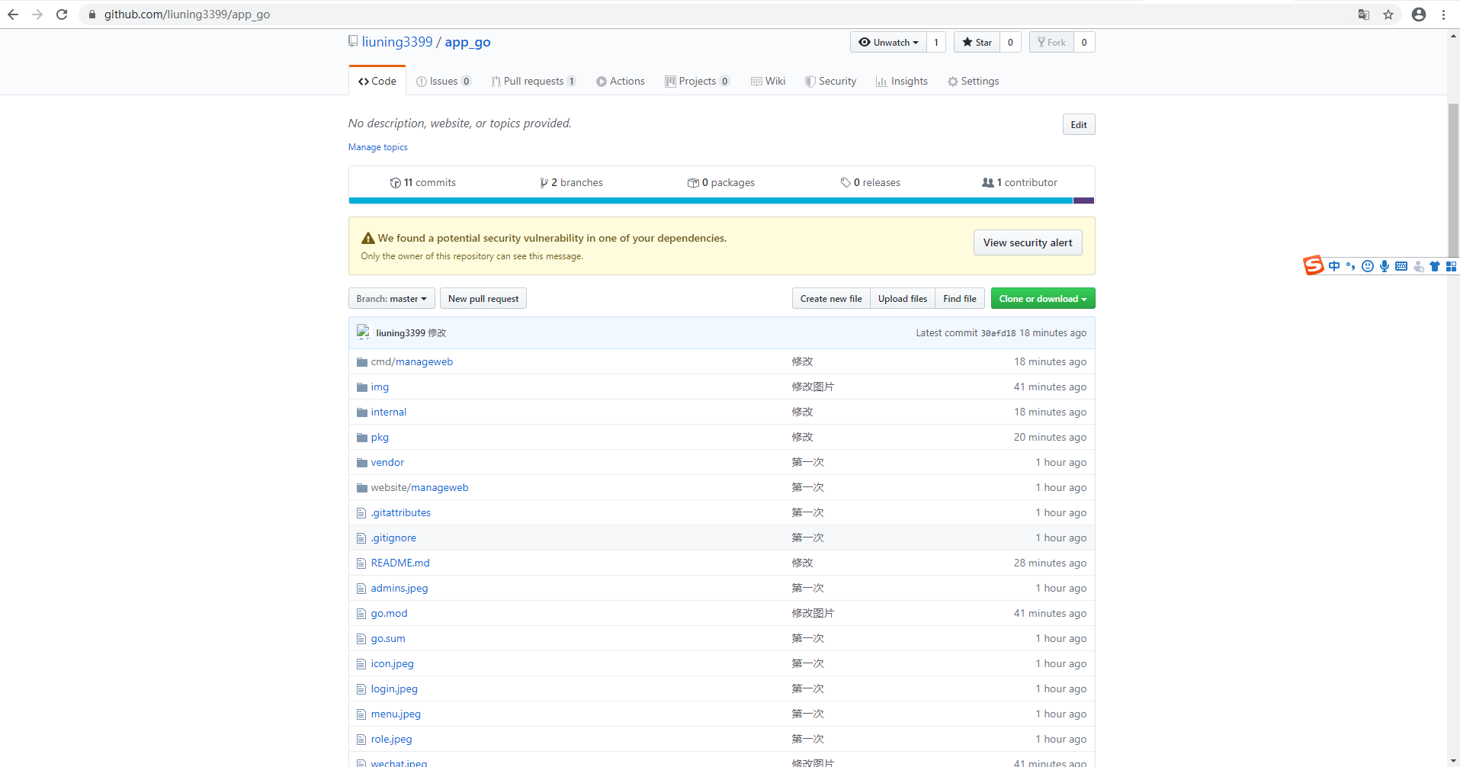Open Sogou toolbox grid icon
The height and width of the screenshot is (767, 1460).
tap(1452, 266)
